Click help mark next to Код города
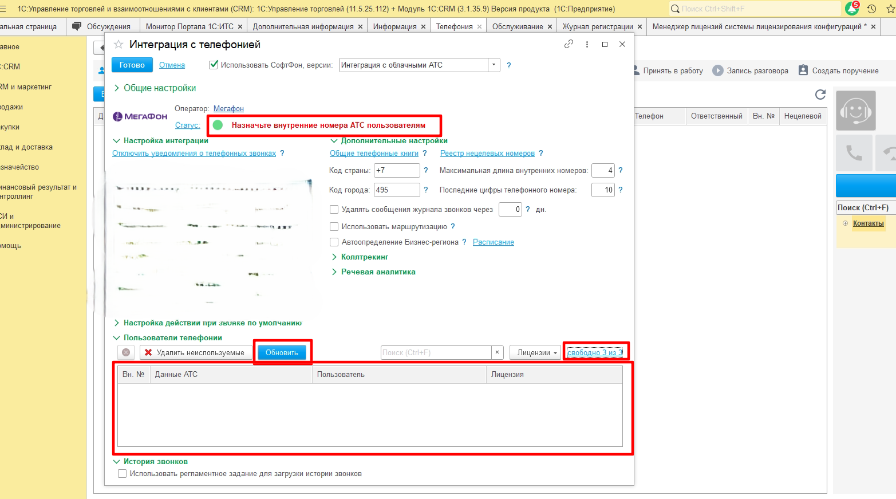896x499 pixels. (425, 190)
